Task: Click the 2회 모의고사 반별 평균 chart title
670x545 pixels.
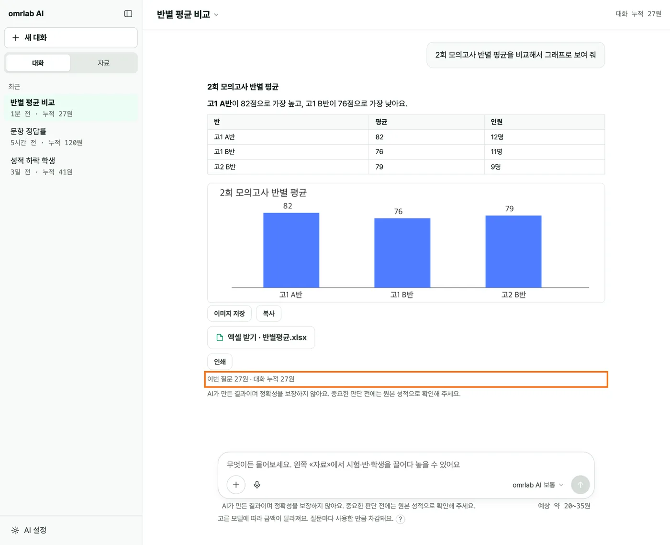Action: (263, 193)
